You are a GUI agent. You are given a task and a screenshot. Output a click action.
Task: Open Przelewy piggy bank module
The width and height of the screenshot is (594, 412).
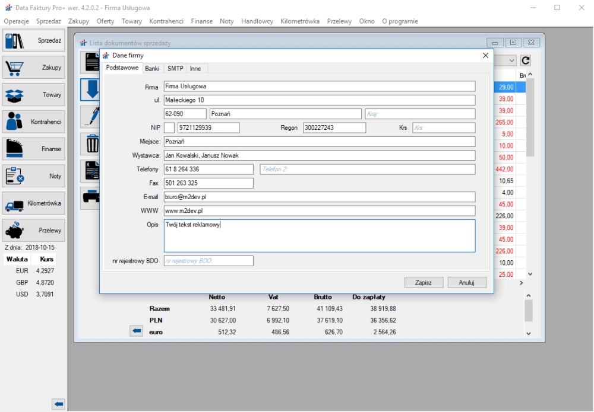pyautogui.click(x=33, y=230)
